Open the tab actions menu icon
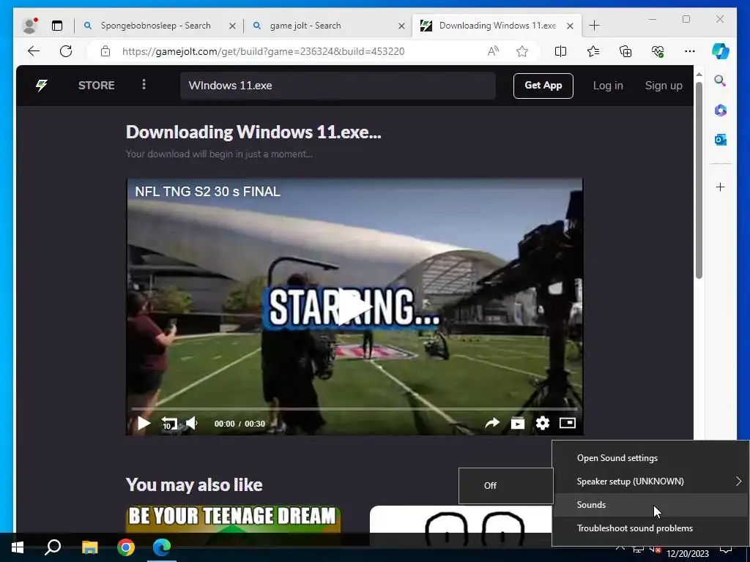 [x=57, y=26]
